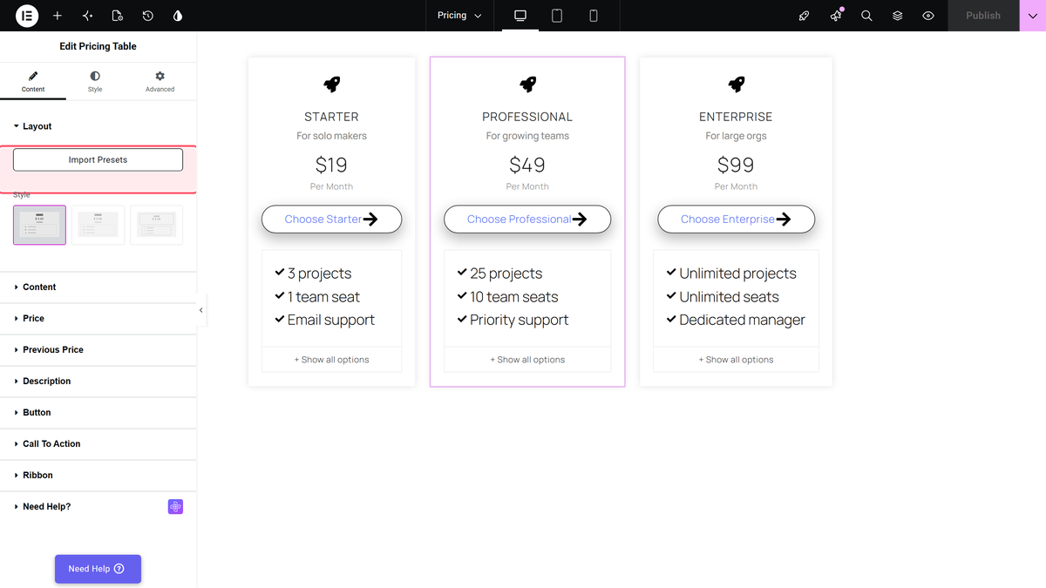Show all options in Professional card
Screen dimensions: 1046x588
point(527,360)
